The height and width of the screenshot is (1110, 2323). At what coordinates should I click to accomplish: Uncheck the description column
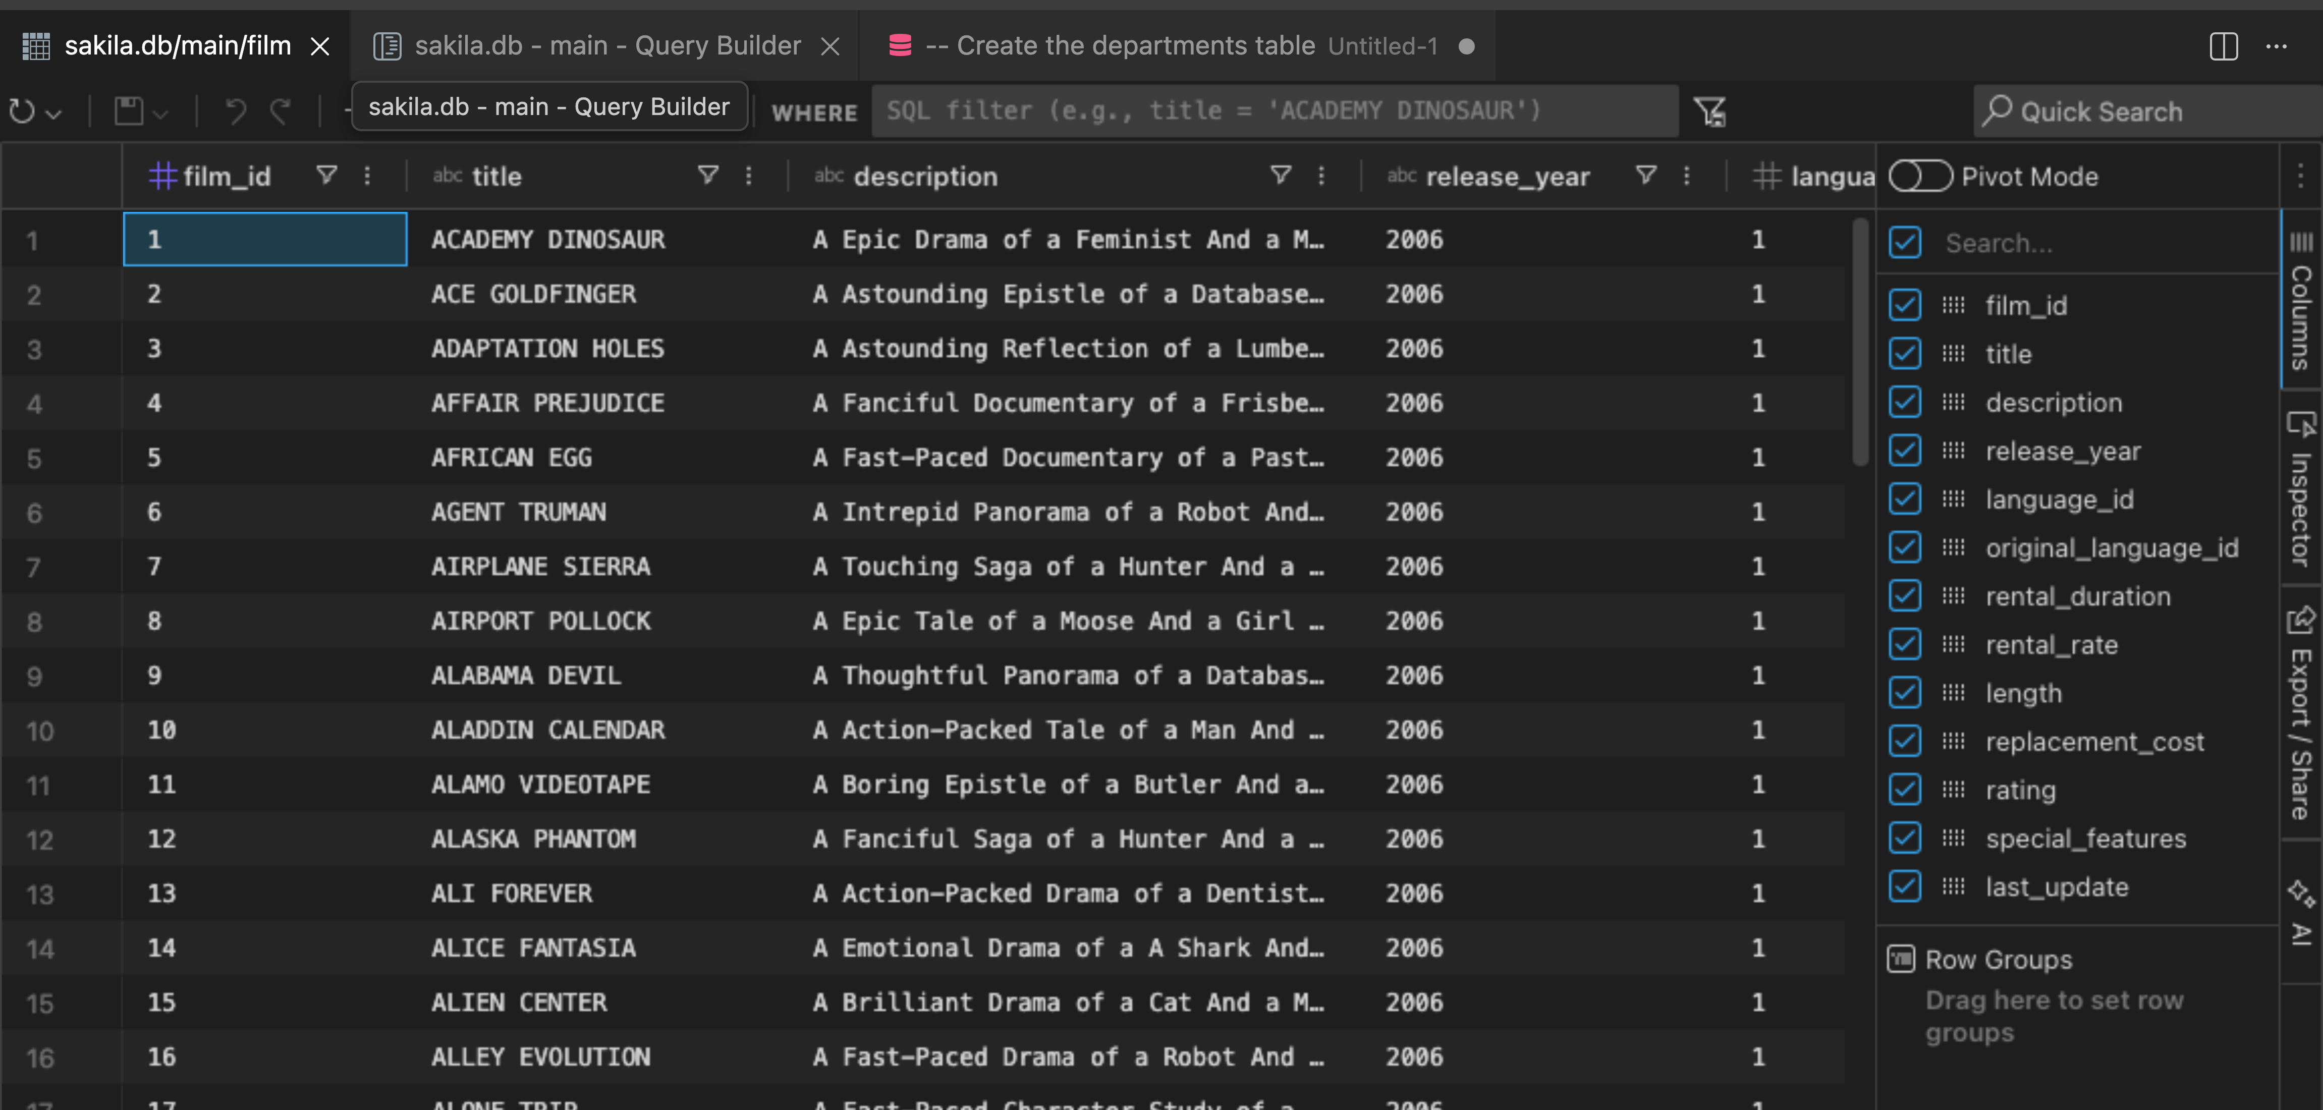tap(1905, 402)
